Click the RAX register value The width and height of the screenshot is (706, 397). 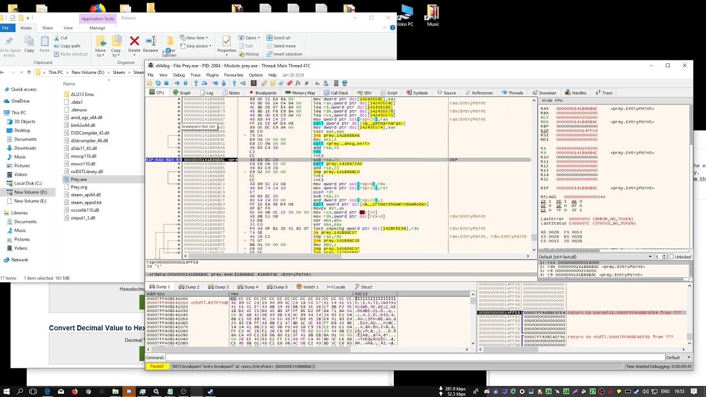(578, 109)
